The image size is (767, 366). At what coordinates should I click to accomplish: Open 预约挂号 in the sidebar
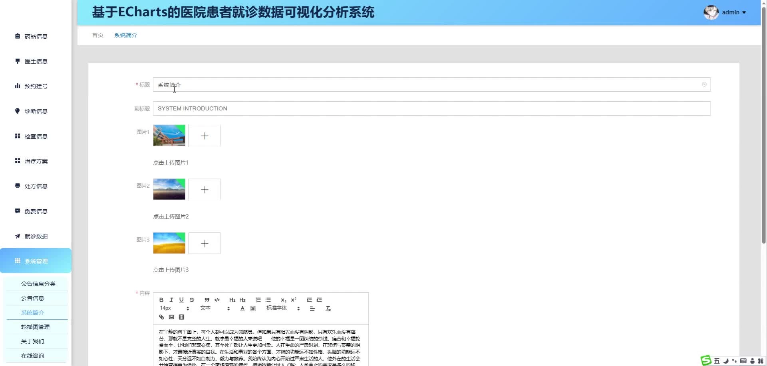pos(36,86)
